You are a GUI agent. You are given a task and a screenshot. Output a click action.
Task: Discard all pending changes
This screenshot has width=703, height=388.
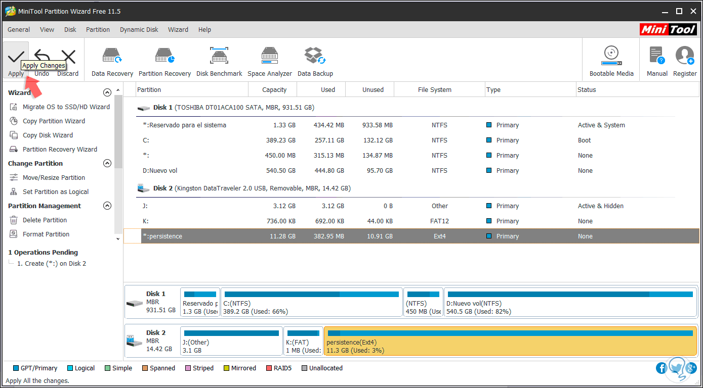[68, 57]
